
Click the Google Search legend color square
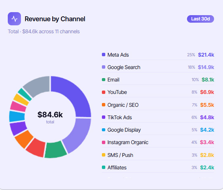click(x=103, y=67)
